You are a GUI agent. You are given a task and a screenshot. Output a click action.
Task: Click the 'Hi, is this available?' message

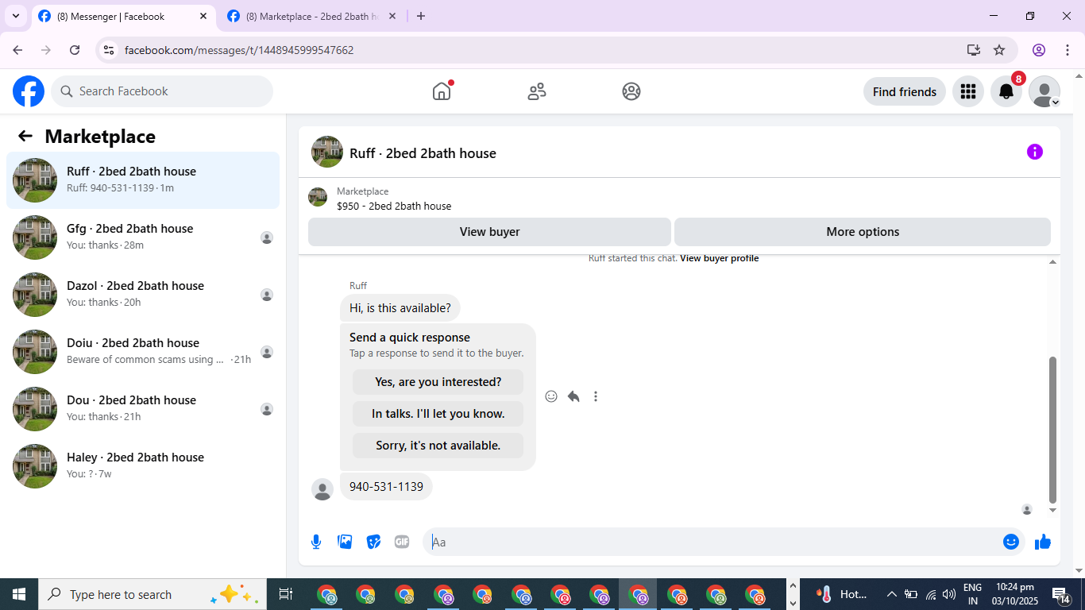tap(400, 308)
